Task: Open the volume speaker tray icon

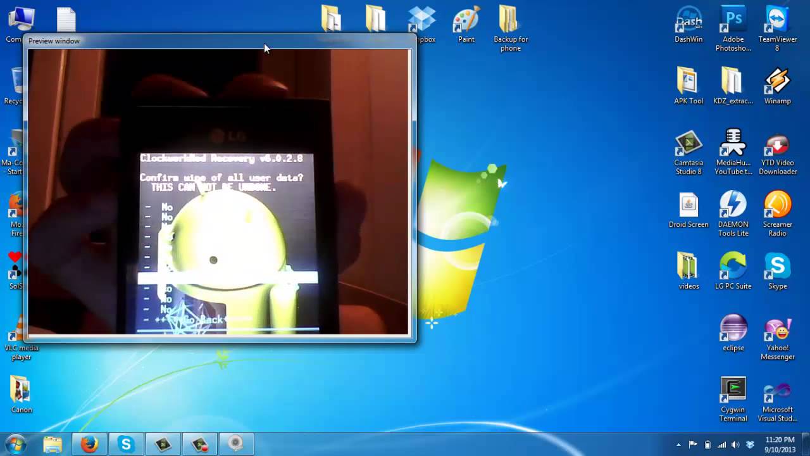Action: 736,445
